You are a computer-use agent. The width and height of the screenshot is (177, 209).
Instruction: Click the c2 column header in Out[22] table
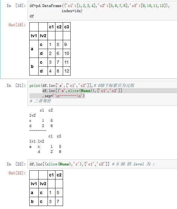(x=59, y=175)
